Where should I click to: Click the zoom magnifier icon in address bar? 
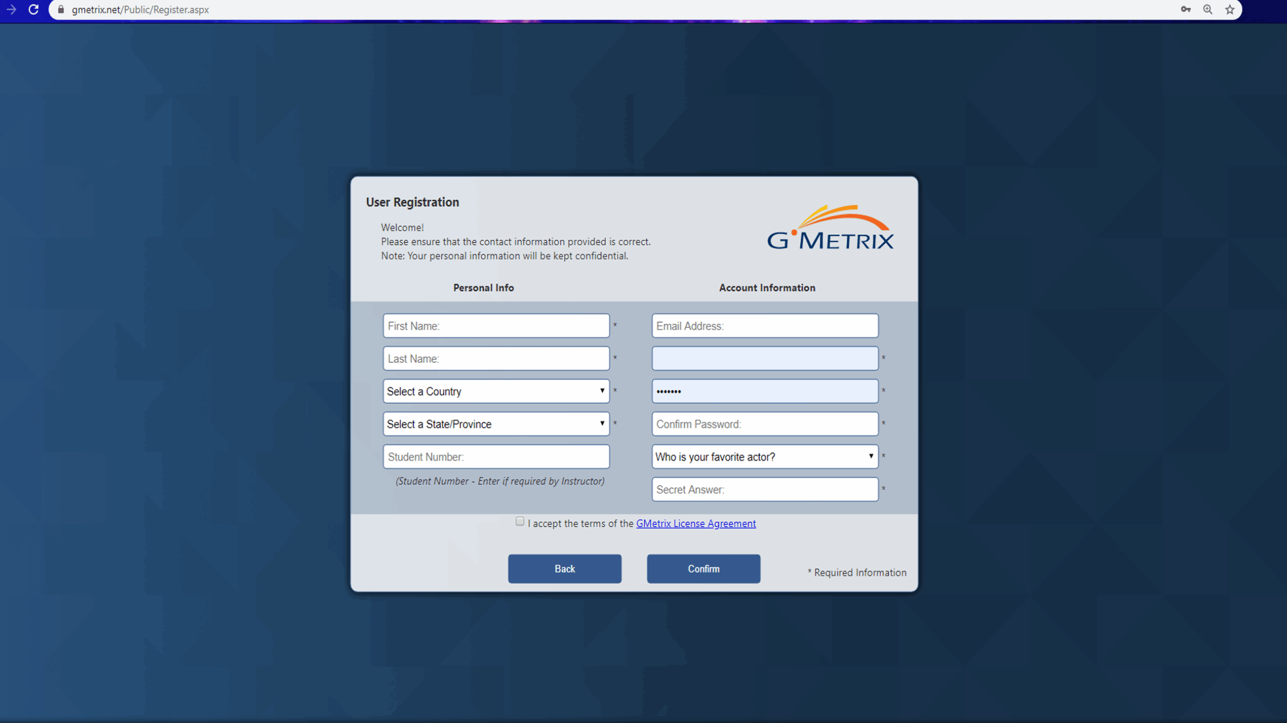pyautogui.click(x=1208, y=10)
